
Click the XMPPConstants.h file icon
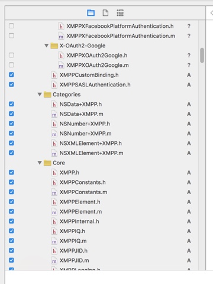click(54, 182)
